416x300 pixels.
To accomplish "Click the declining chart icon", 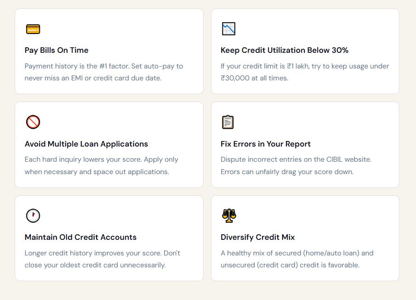I will 228,29.
